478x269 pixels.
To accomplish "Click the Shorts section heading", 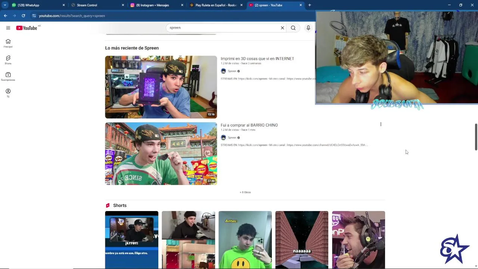I will (119, 205).
